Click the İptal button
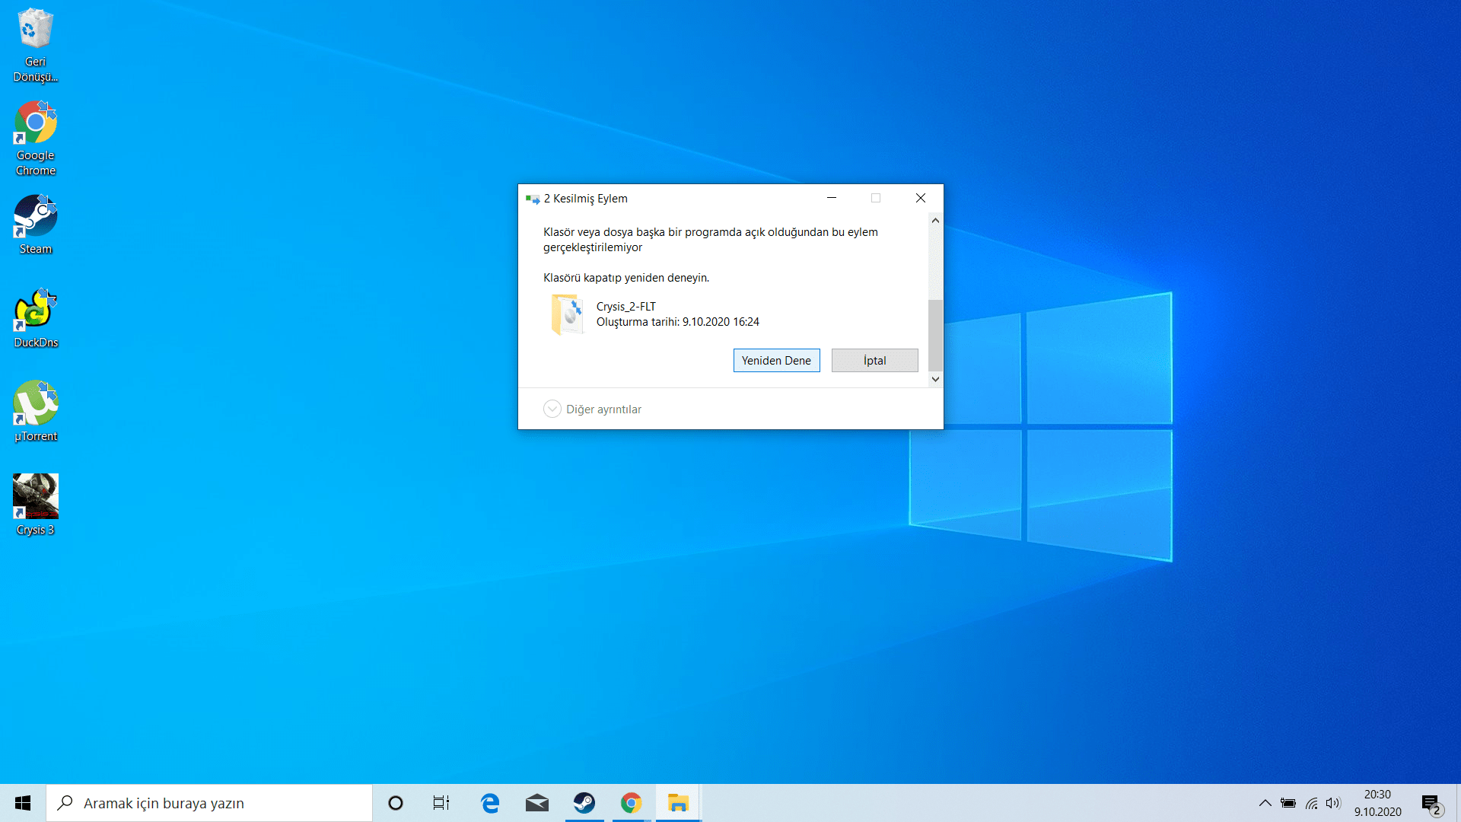This screenshot has height=822, width=1461. click(x=874, y=361)
